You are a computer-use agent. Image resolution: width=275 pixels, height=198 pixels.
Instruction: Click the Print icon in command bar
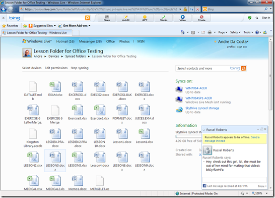[210, 32]
